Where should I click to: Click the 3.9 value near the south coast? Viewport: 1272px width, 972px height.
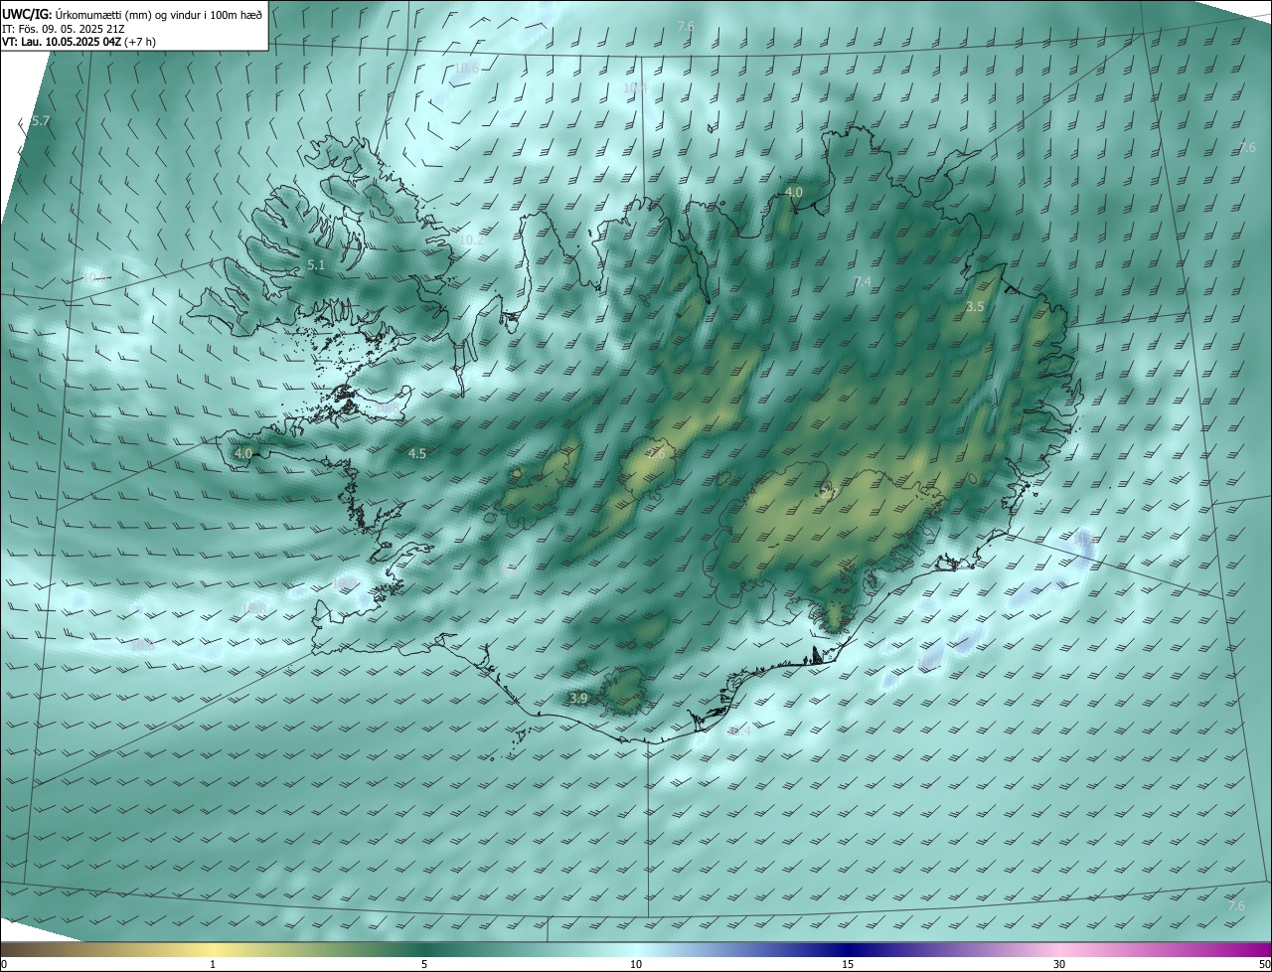click(578, 699)
